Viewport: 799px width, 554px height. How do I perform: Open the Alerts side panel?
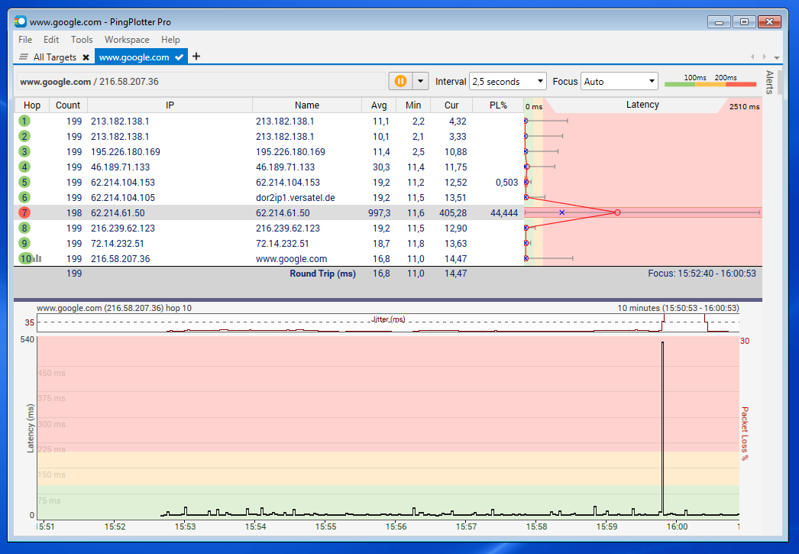coord(769,83)
